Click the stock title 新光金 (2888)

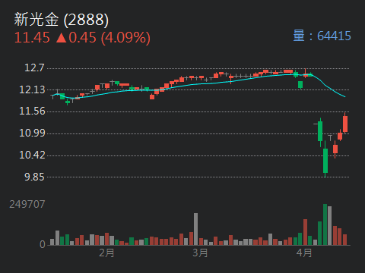(62, 20)
